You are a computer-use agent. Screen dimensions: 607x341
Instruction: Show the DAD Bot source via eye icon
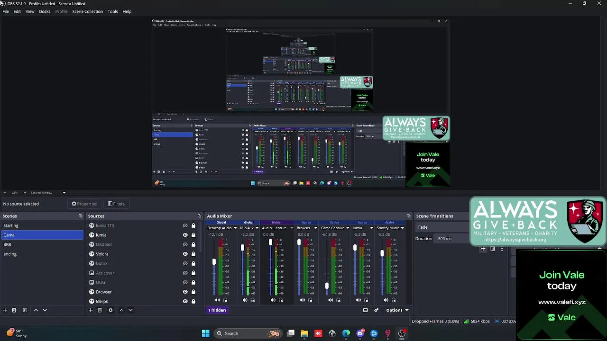pyautogui.click(x=185, y=245)
